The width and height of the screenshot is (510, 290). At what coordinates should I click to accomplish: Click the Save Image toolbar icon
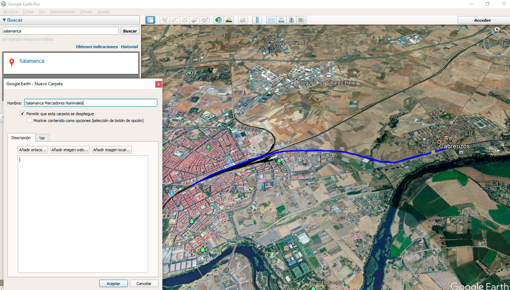coord(301,20)
